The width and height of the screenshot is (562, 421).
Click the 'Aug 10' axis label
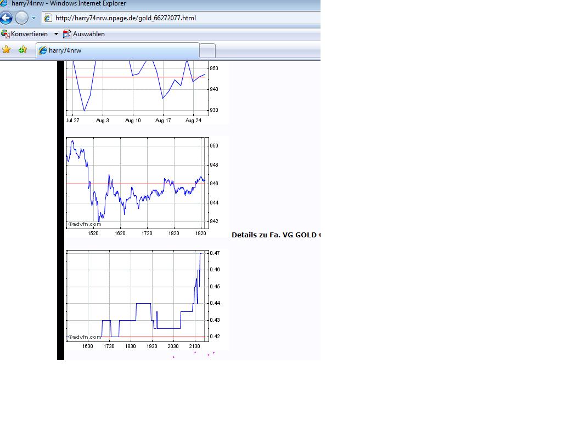(133, 121)
